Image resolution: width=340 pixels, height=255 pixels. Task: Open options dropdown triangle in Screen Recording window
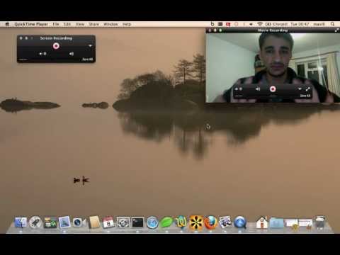tap(90, 46)
